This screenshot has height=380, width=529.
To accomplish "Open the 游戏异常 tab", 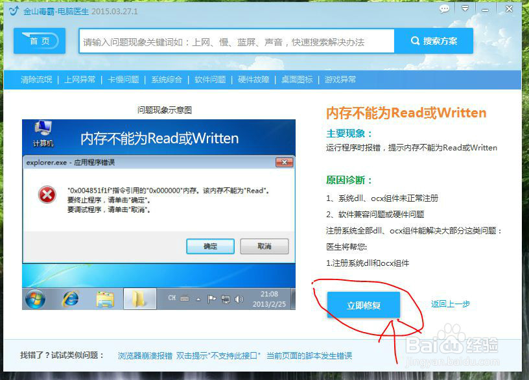I will [340, 80].
